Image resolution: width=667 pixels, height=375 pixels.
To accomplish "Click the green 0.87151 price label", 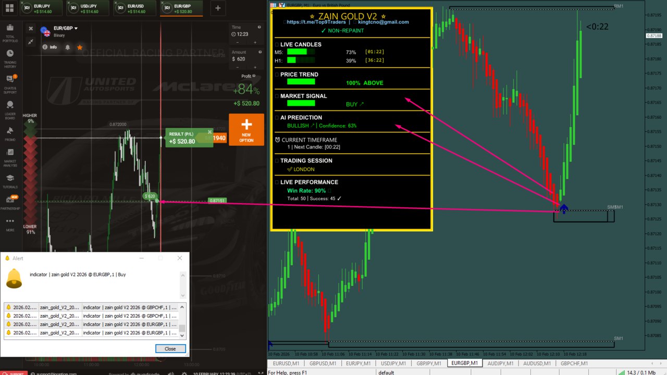I will tap(217, 201).
